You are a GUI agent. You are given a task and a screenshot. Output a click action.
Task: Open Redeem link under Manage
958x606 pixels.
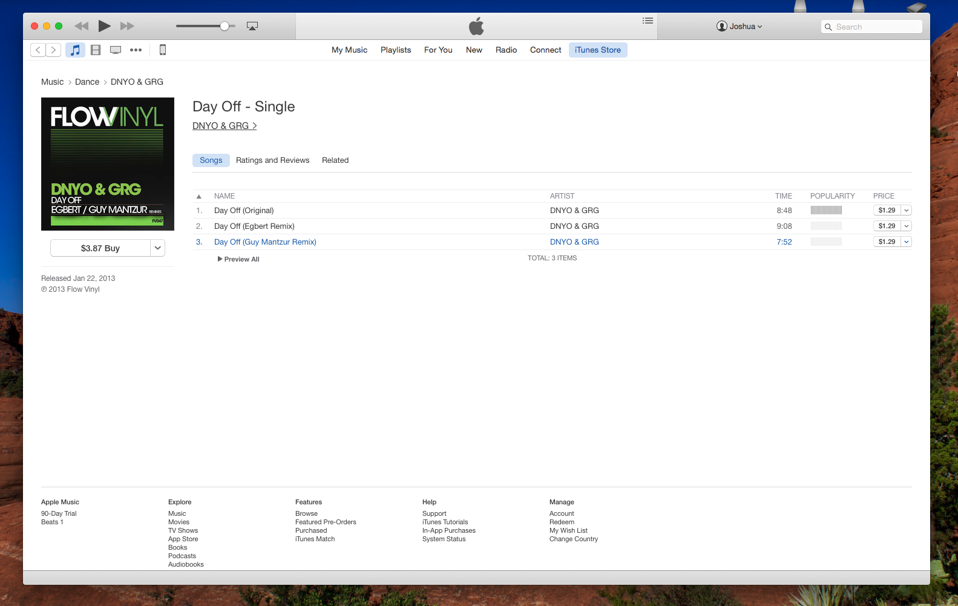coord(562,522)
